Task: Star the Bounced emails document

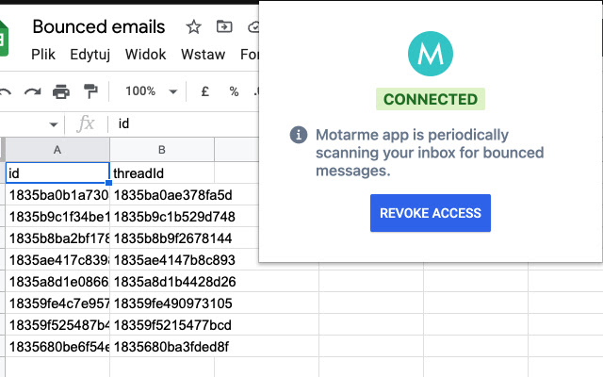Action: coord(193,26)
